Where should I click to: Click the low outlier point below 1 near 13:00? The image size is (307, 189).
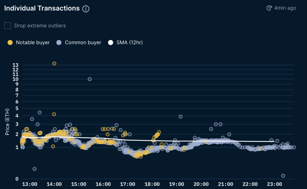coord(34,169)
